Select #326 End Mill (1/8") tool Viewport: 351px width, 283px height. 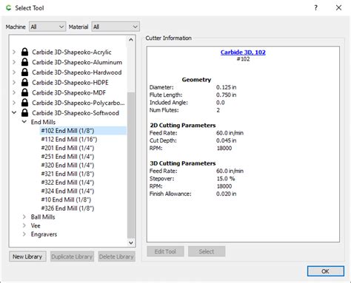67,208
